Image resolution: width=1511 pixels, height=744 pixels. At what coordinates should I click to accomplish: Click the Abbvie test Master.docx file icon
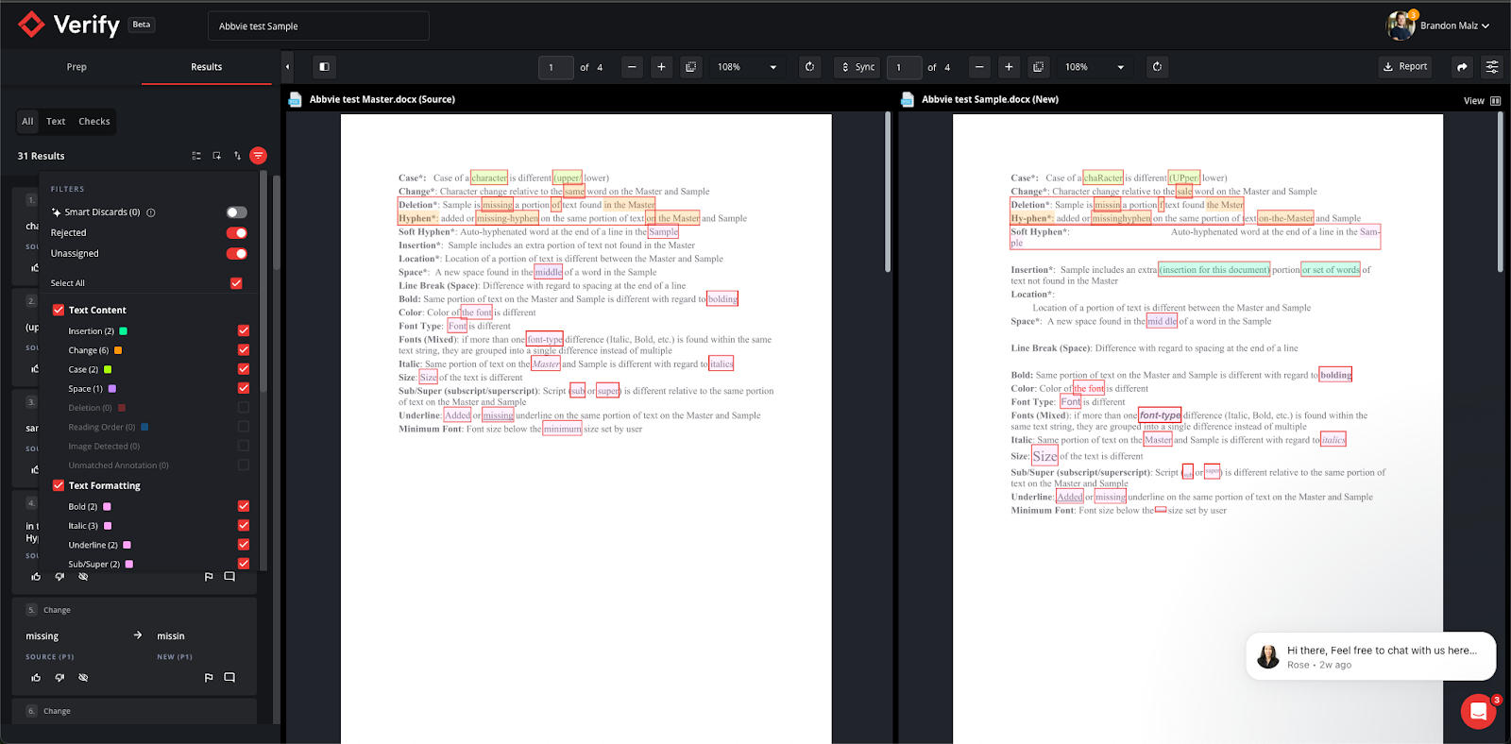coord(296,99)
